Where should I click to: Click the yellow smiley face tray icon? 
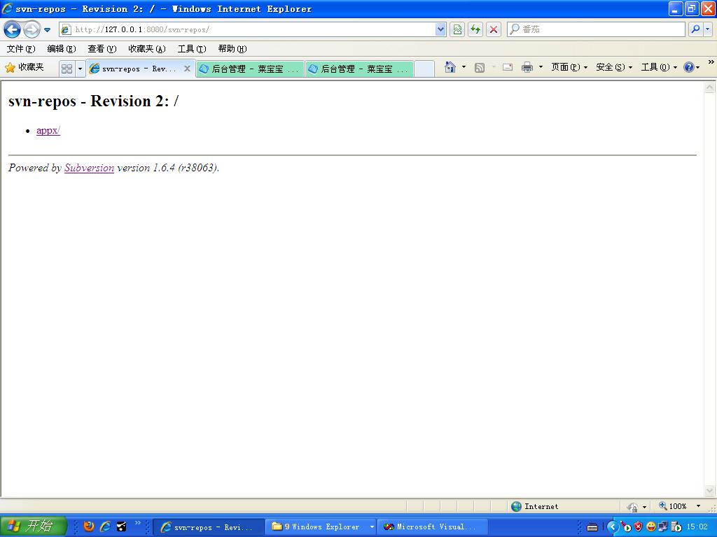[x=650, y=527]
